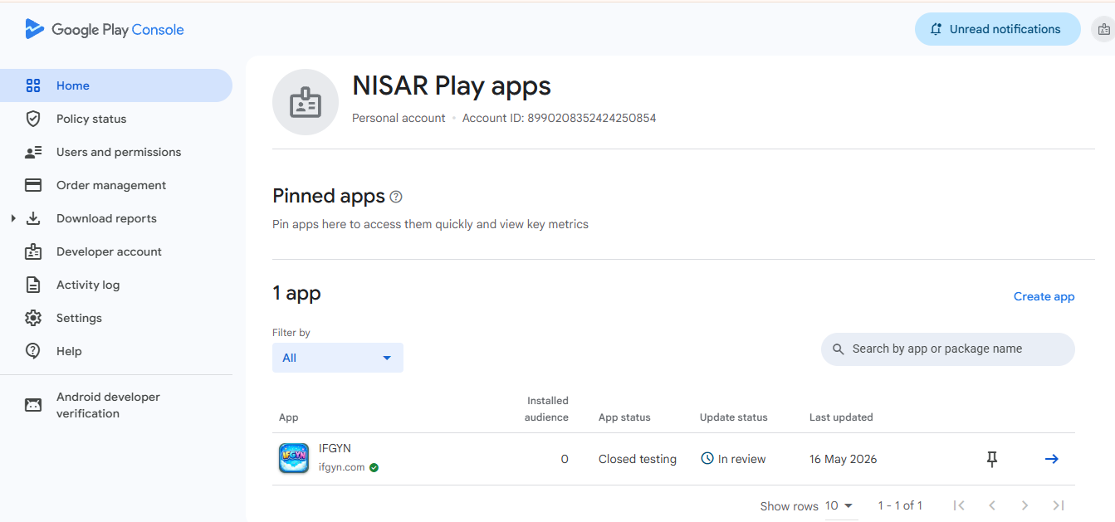This screenshot has width=1115, height=522.
Task: Click the Activity log document icon
Action: click(33, 285)
